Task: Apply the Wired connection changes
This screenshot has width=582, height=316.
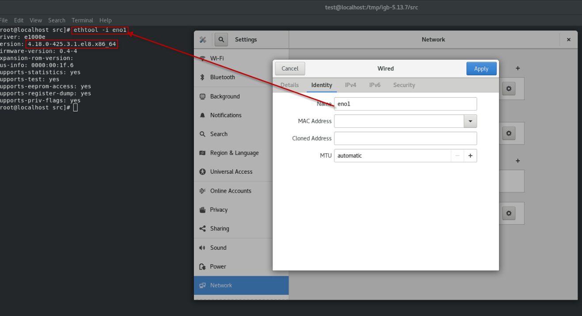Action: click(x=481, y=69)
